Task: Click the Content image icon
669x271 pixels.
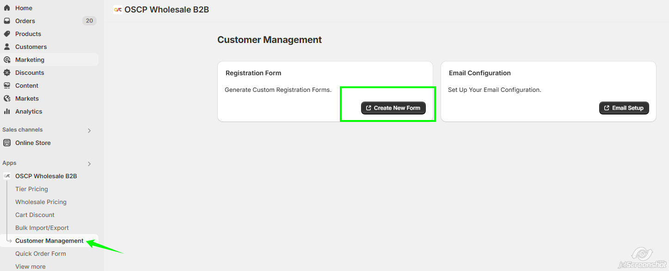Action: coord(7,85)
